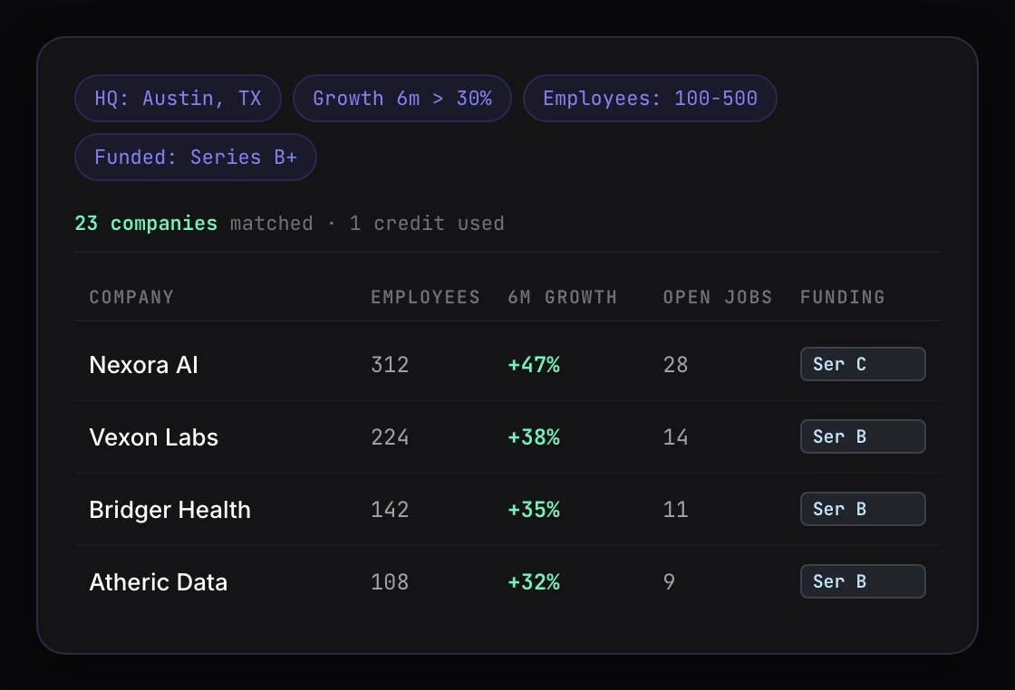This screenshot has height=690, width=1015.
Task: Open the Vexon Labs company row
Action: coord(507,436)
